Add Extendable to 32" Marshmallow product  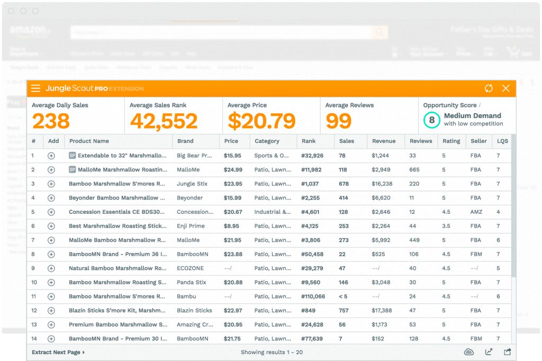tap(51, 156)
